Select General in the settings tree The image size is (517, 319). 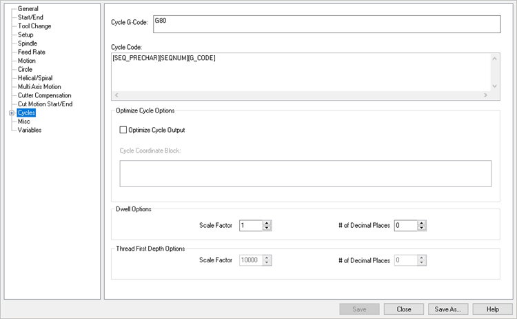28,9
